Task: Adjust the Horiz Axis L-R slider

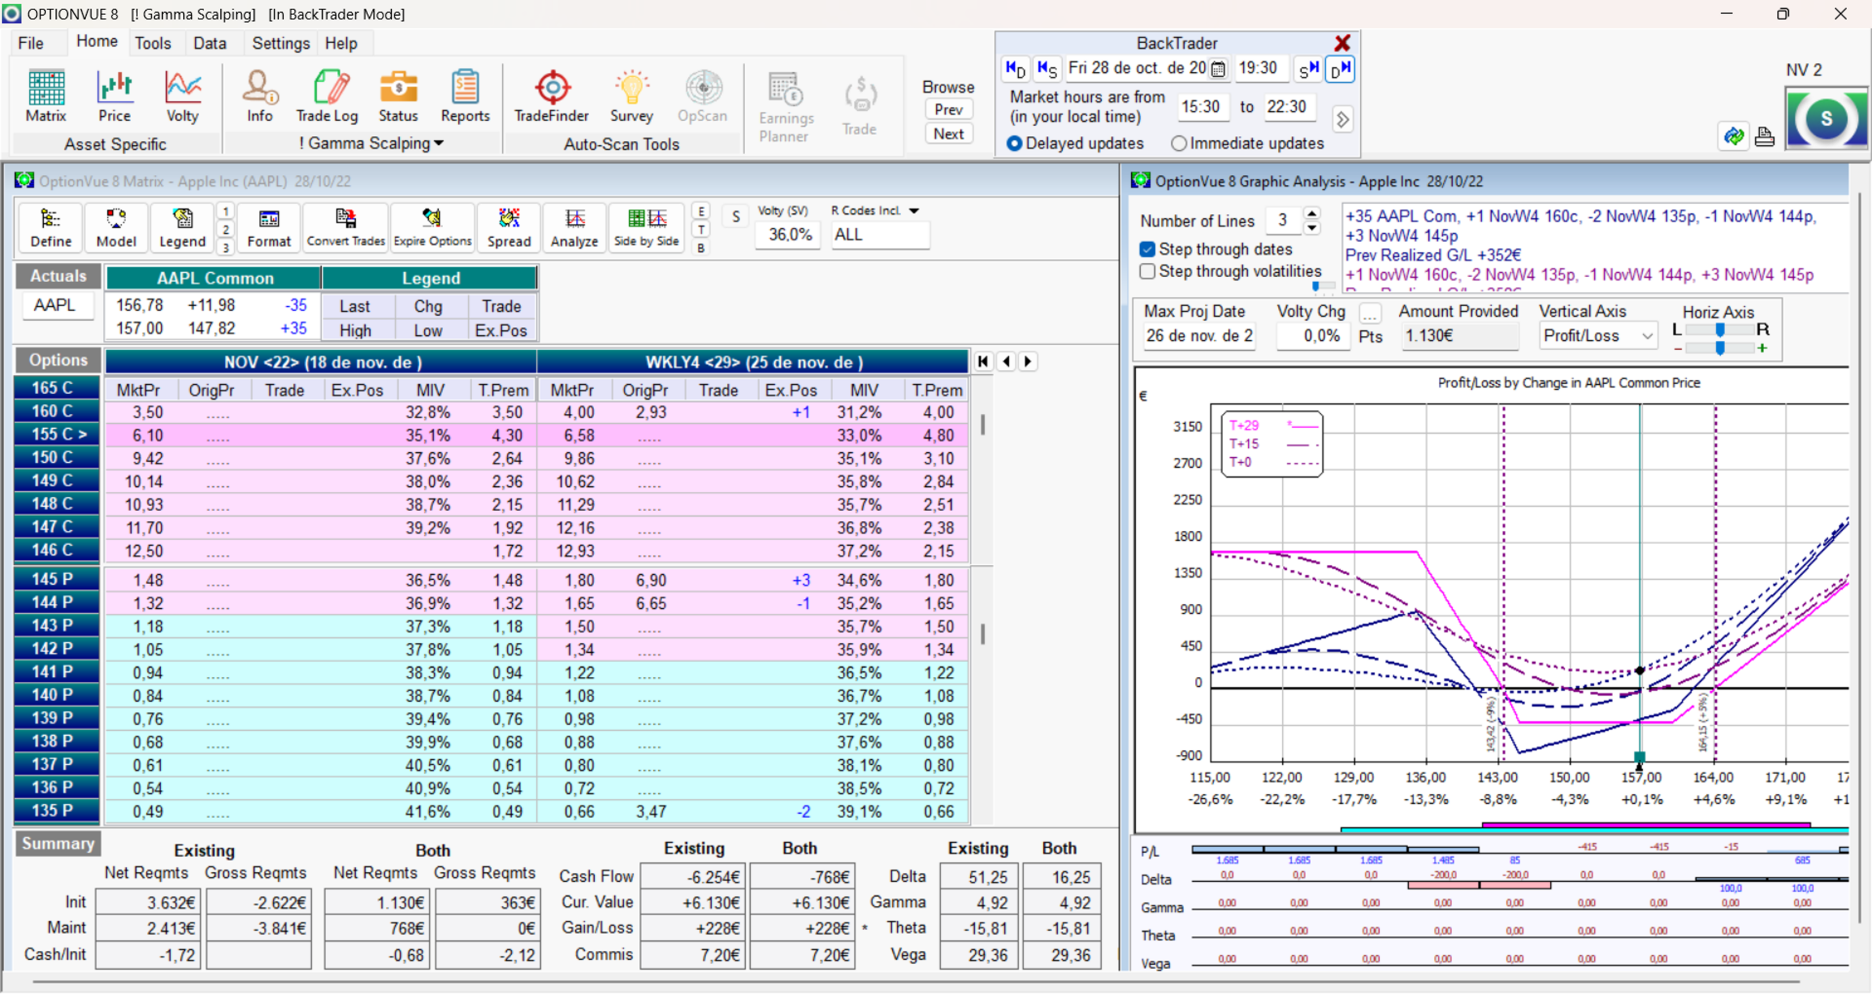Action: coord(1719,330)
